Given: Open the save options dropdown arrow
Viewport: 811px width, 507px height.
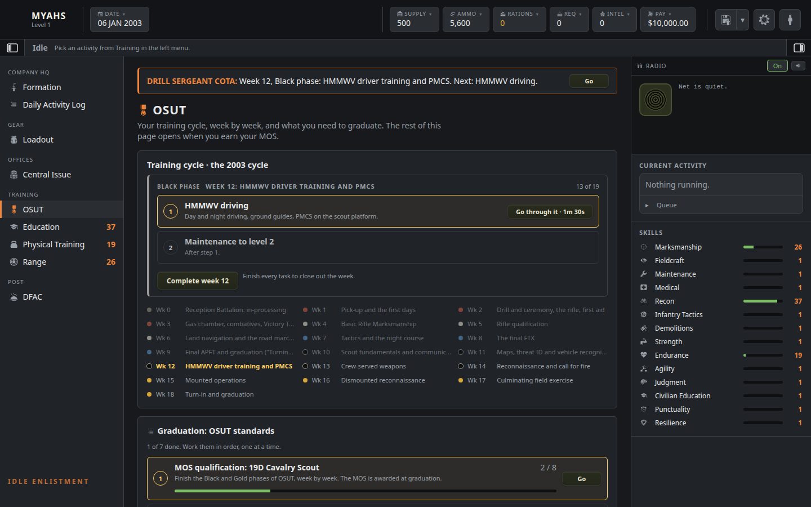Looking at the screenshot, I should (742, 20).
